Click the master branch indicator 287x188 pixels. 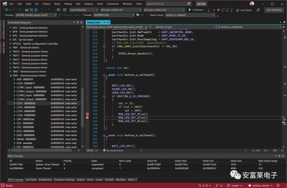pos(234,185)
